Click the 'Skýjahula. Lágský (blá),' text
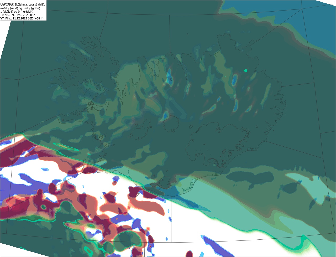Image resolution: width=336 pixels, height=257 pixels. (x=30, y=5)
